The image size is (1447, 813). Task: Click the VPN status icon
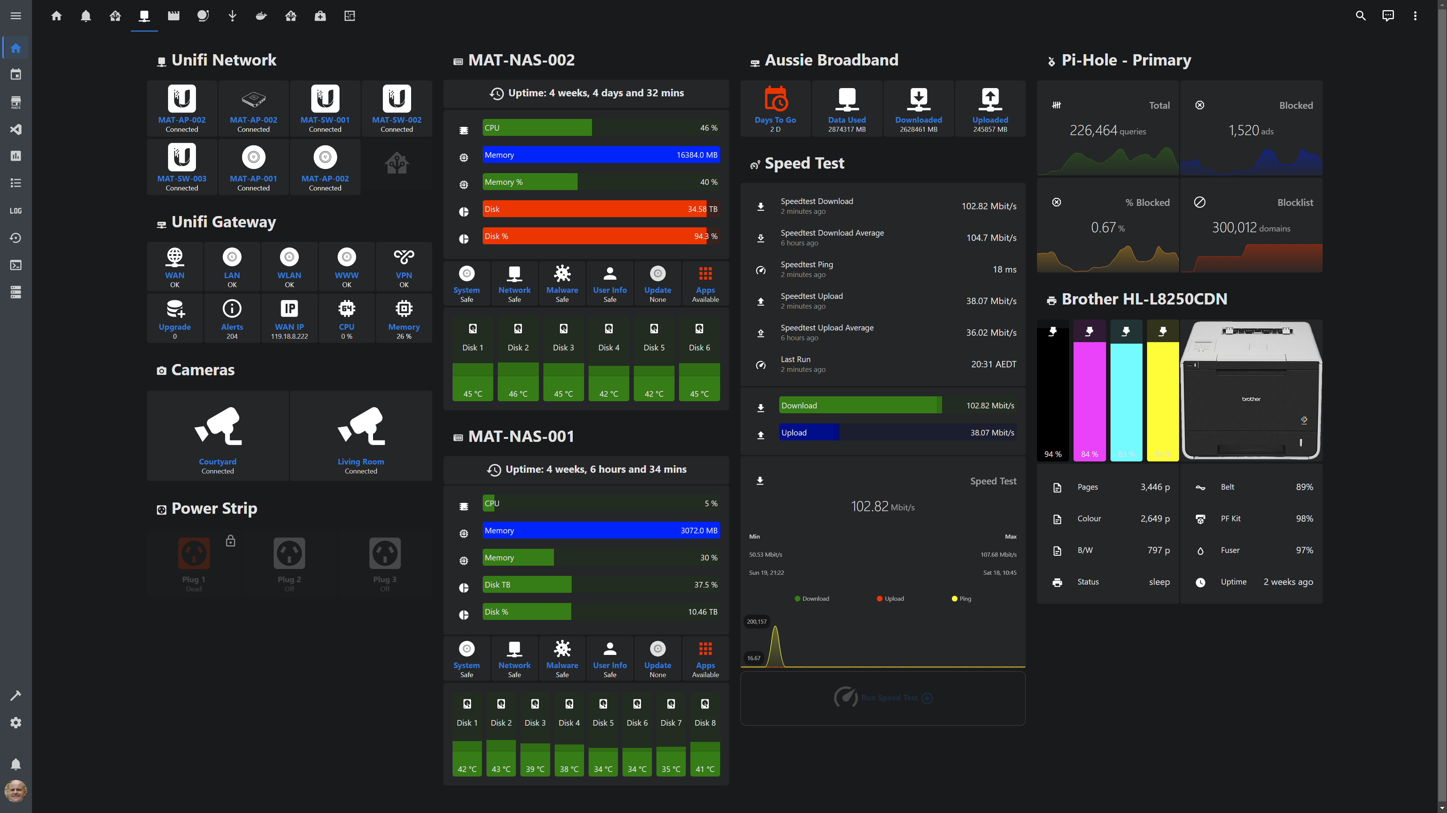coord(403,257)
